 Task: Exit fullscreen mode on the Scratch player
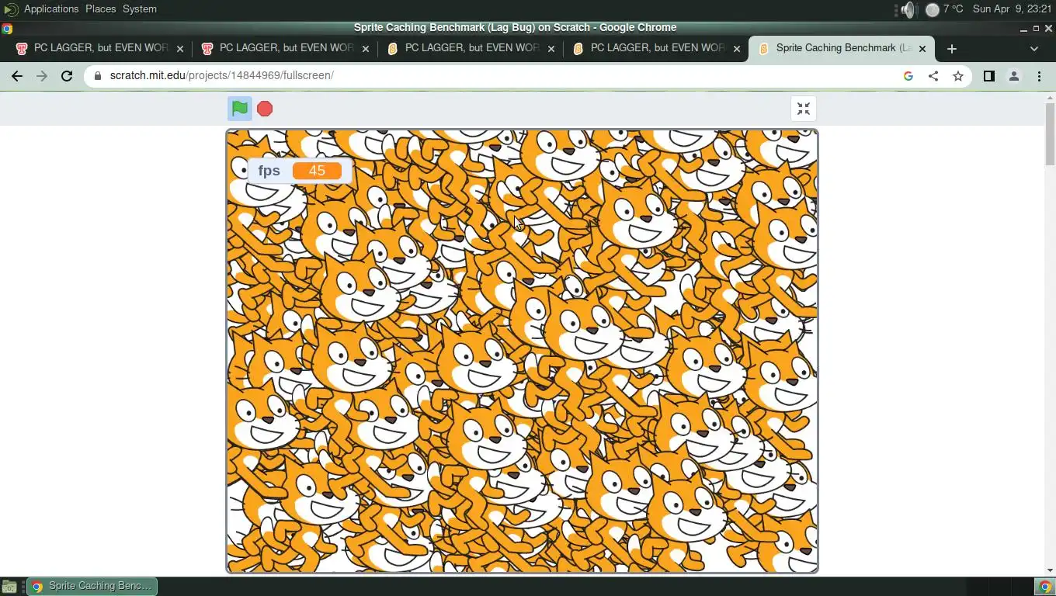[x=804, y=109]
